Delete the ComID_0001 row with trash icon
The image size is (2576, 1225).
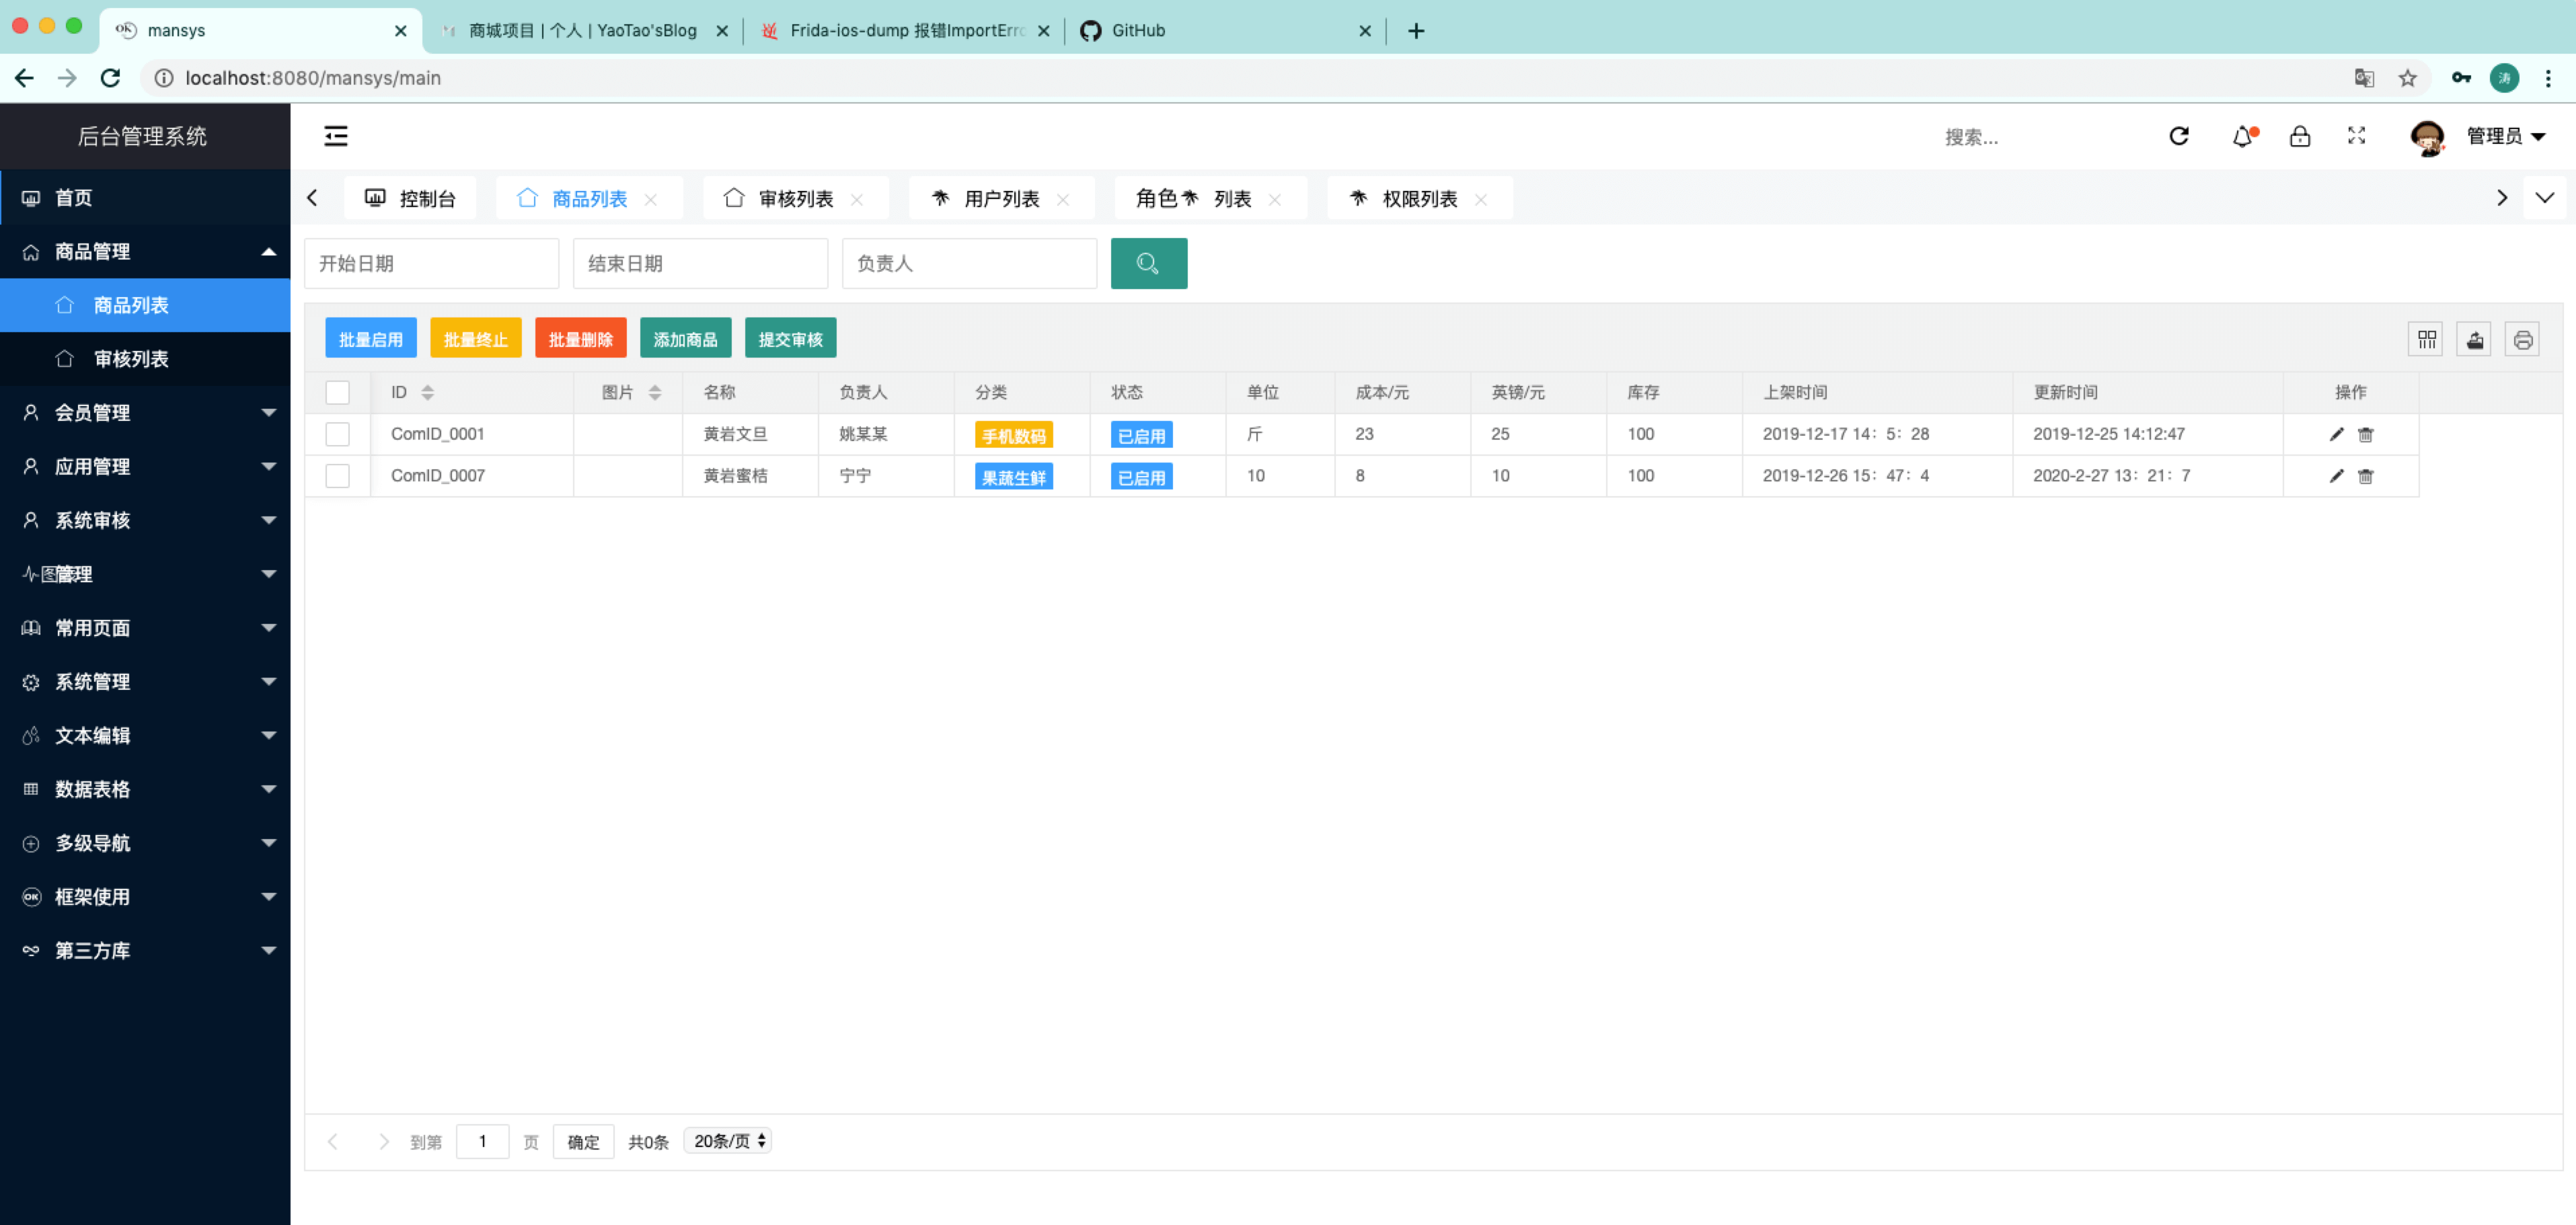(2365, 434)
